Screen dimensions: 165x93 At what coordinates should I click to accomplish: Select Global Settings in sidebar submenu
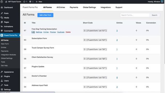7,58
